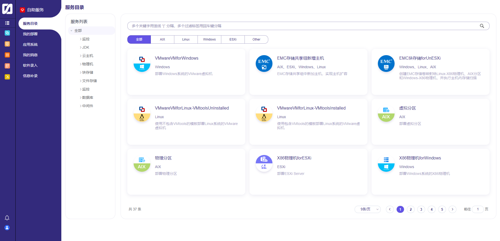
Task: Click X86物理机forWindows service icon
Action: click(x=386, y=163)
